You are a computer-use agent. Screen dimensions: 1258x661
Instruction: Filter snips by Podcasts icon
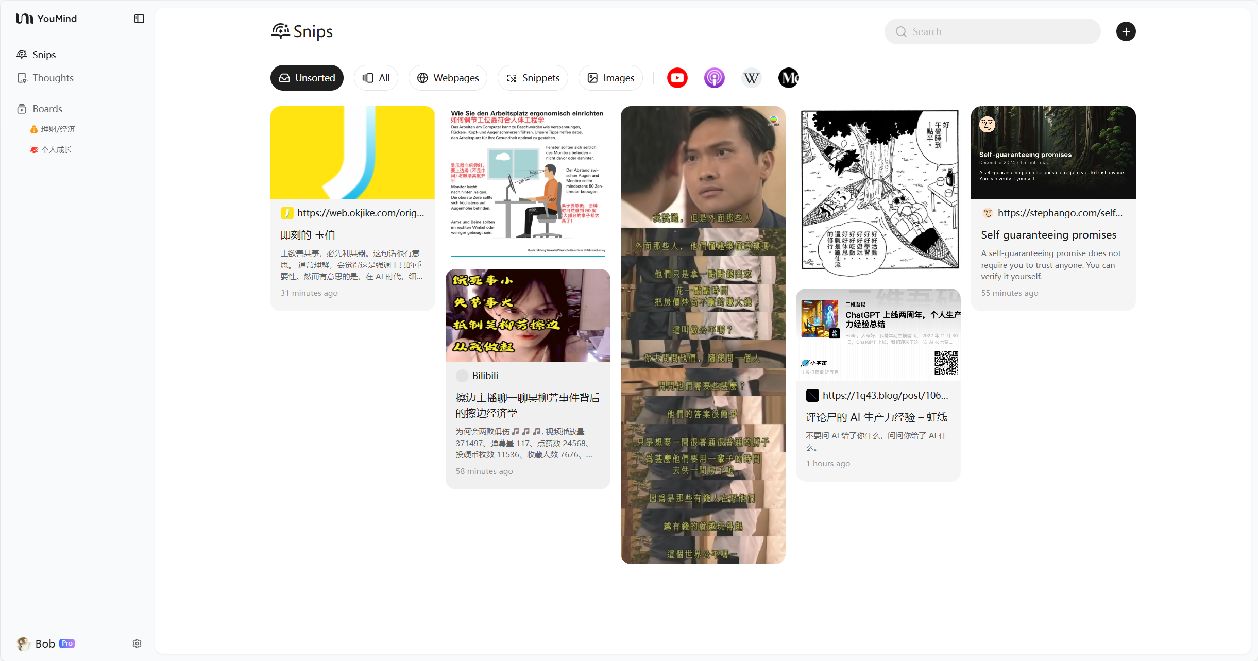(x=714, y=78)
